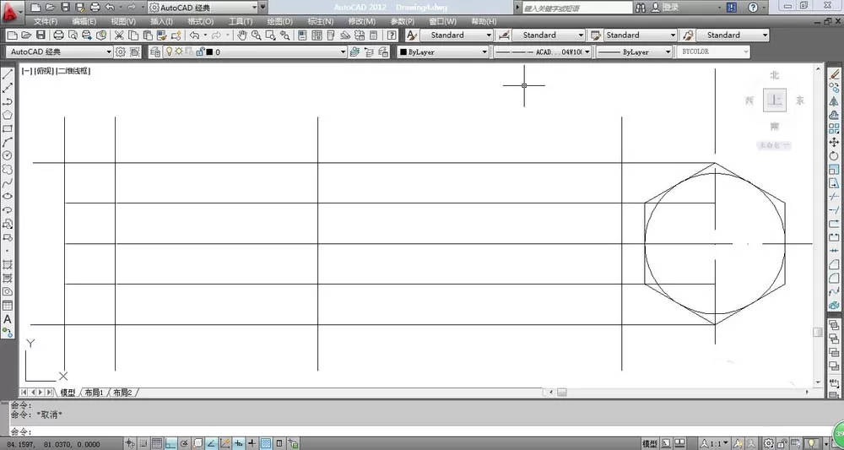Select the Rectangle draw tool
Image resolution: width=844 pixels, height=450 pixels.
tap(8, 128)
